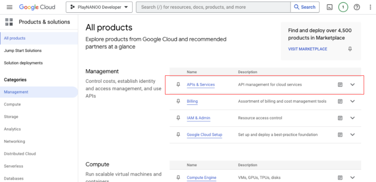This screenshot has height=182, width=376.
Task: Click 'Assortment of billing and cost management tools' text
Action: point(282,101)
